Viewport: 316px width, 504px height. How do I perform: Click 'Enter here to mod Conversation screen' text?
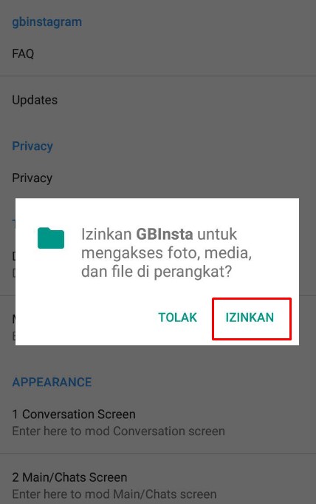point(118,431)
